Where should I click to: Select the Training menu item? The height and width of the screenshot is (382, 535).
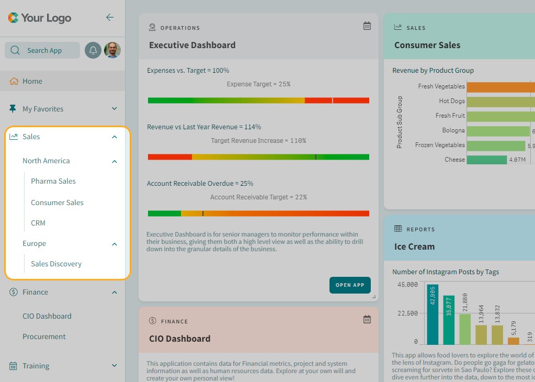(x=36, y=366)
